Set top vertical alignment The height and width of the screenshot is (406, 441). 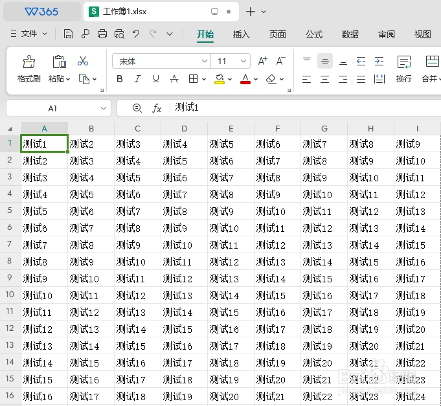(x=307, y=61)
